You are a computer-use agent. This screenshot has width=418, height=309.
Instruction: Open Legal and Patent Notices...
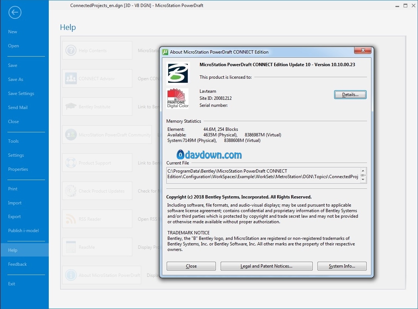tap(266, 266)
